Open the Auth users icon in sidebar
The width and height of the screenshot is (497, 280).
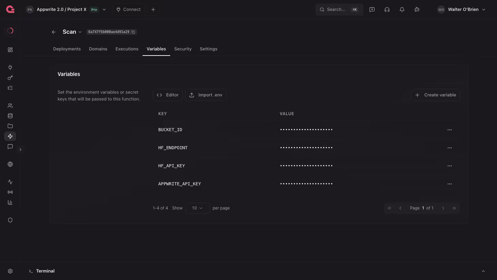point(10,106)
